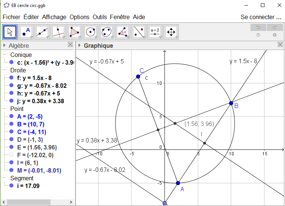This screenshot has height=206, width=285.
Task: Click point A on the graph
Action: pyautogui.click(x=178, y=183)
